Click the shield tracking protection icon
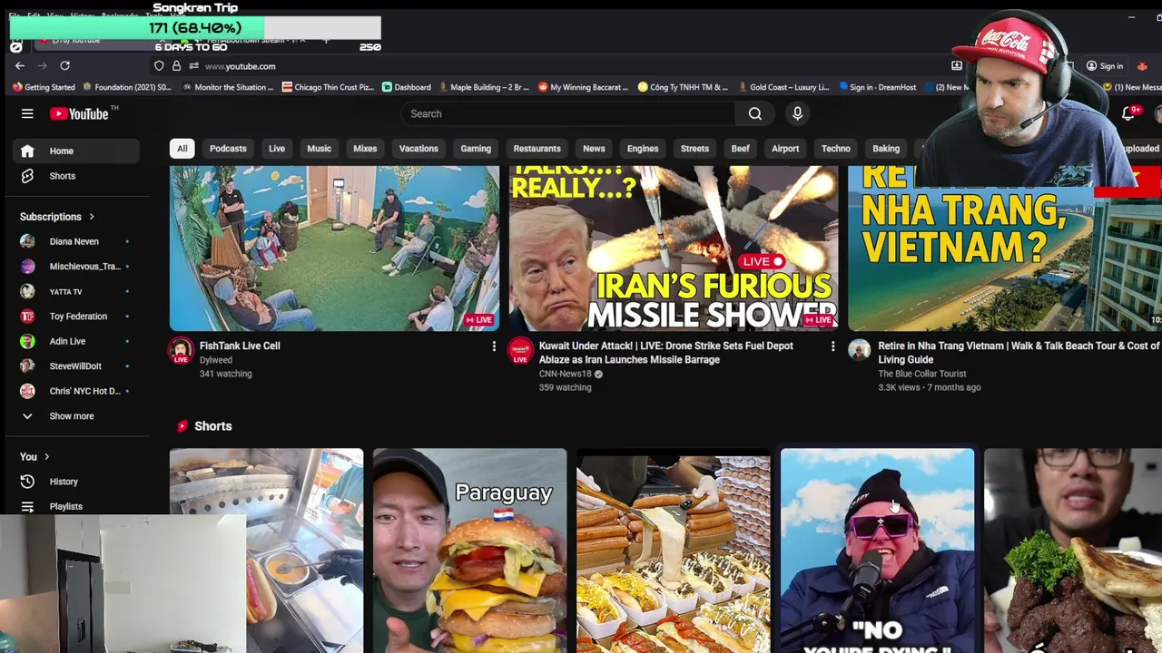Viewport: 1162px width, 653px height. tap(159, 65)
